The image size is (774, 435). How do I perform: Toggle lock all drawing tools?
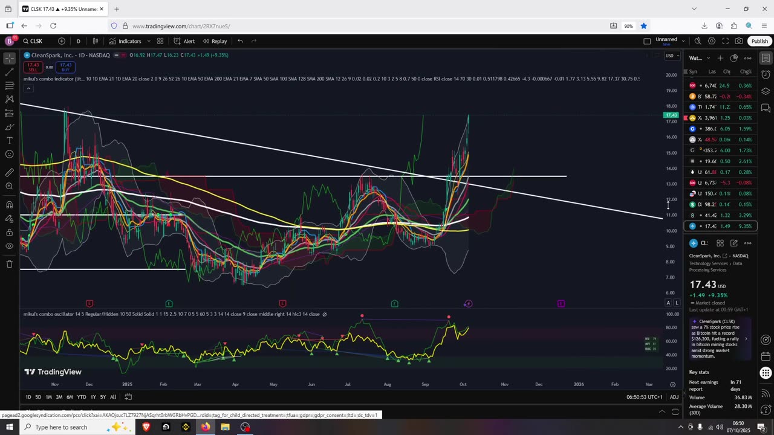tap(10, 233)
